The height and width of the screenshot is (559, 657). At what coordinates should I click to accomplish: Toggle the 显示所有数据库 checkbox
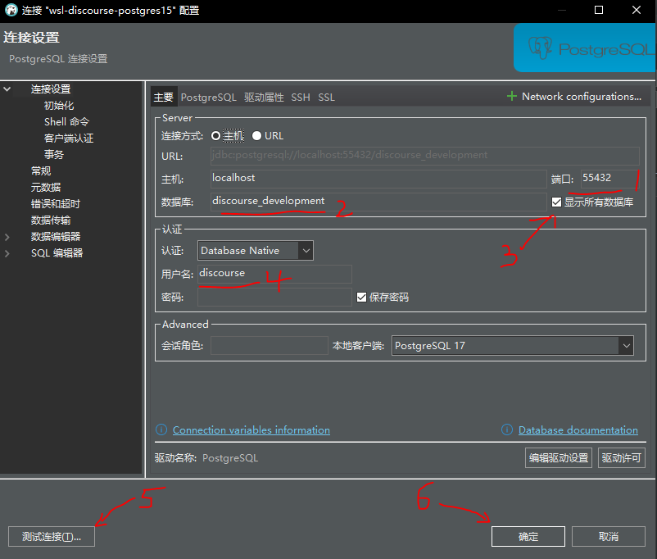556,202
